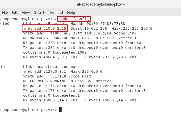Click the MTU:65536 value

tap(81, 81)
